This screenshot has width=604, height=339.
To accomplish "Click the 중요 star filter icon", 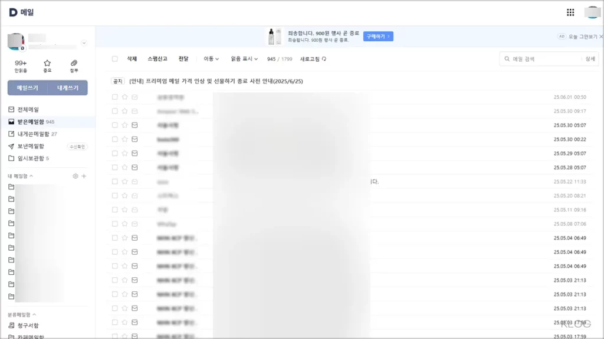I will point(47,64).
